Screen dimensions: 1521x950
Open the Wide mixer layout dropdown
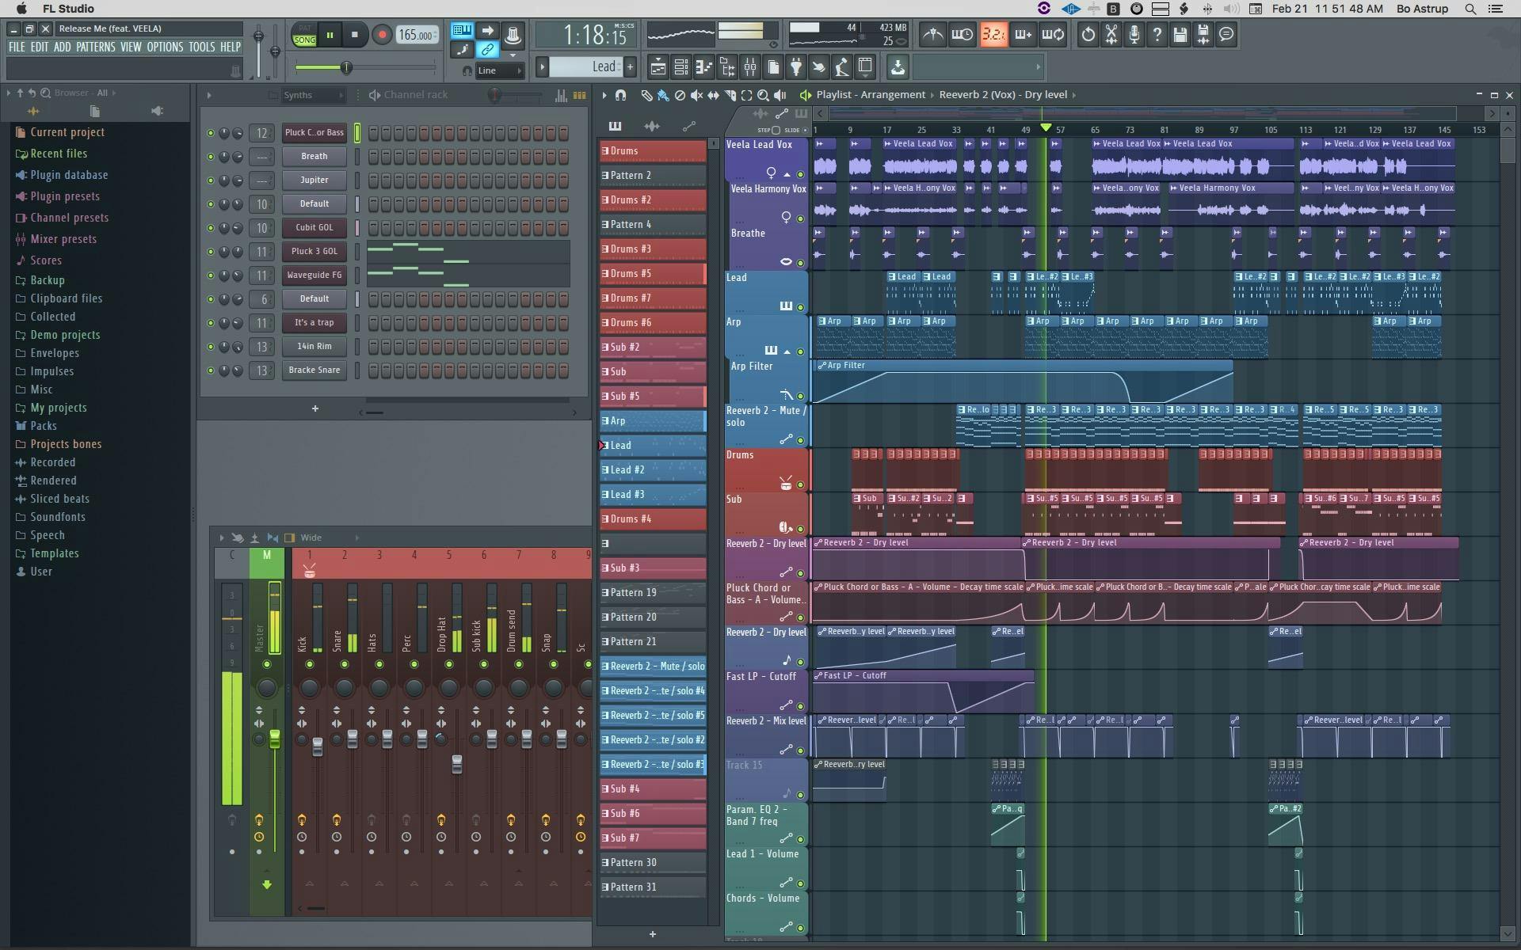329,538
